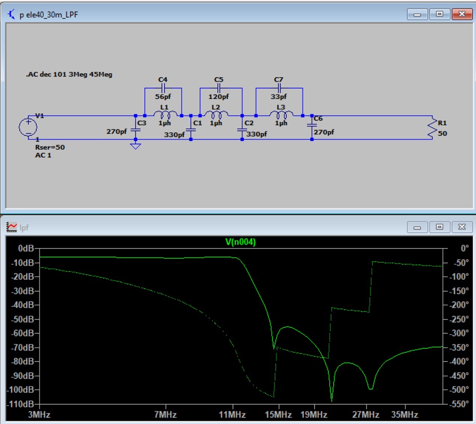Select the C7 capacitor above L3
Viewport: 476px width, 424px height.
coord(279,88)
